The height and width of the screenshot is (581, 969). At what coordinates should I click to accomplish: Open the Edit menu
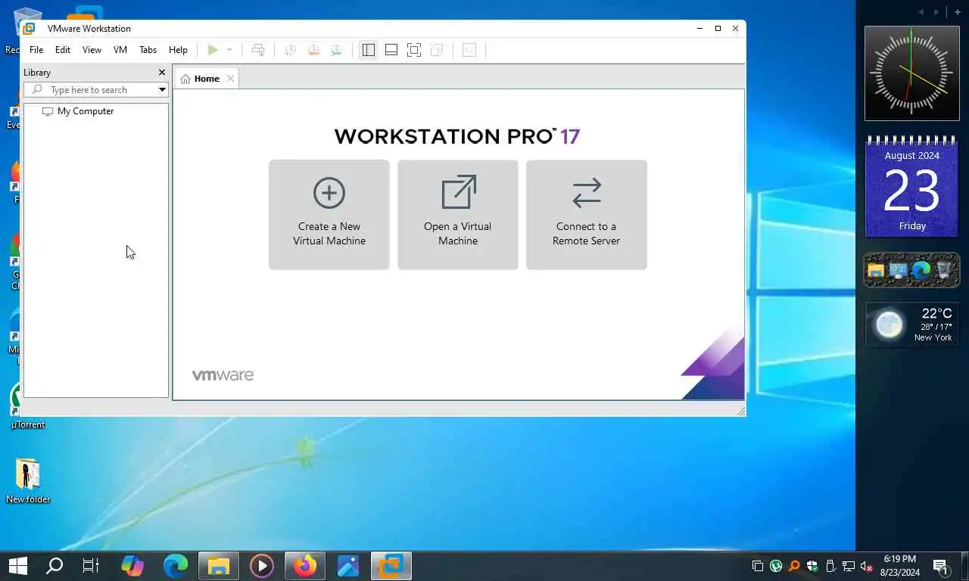pos(63,50)
